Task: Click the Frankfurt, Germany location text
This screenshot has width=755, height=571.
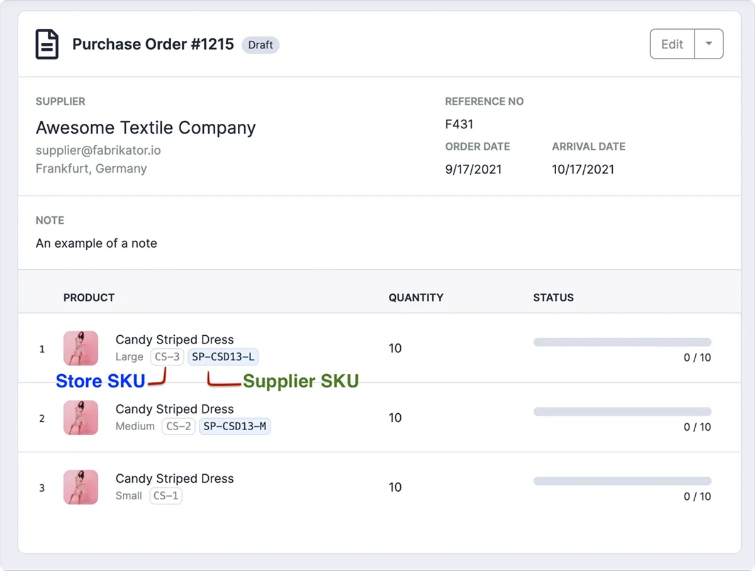Action: pyautogui.click(x=91, y=169)
